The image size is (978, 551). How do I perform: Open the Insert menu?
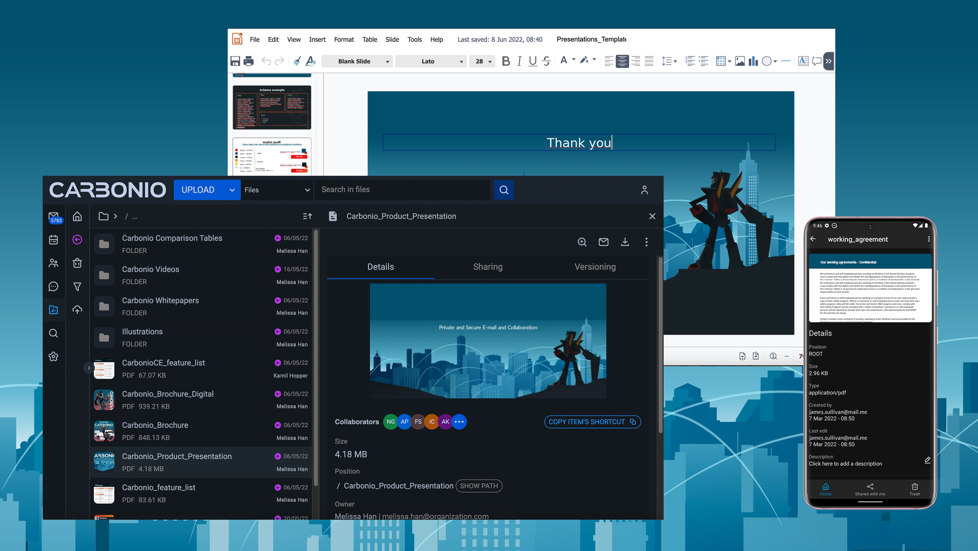(x=317, y=40)
